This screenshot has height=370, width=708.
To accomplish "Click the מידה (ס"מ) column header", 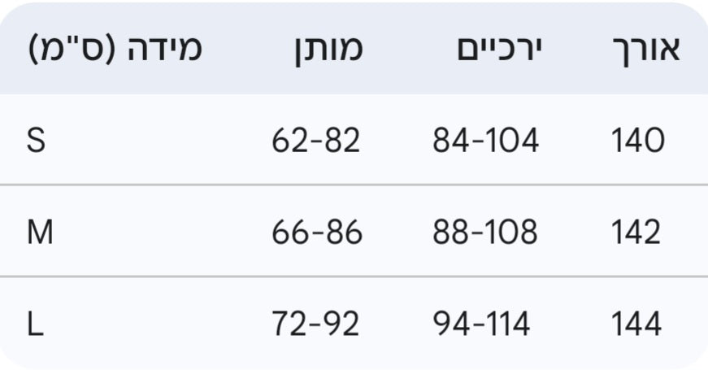I will click(x=115, y=50).
